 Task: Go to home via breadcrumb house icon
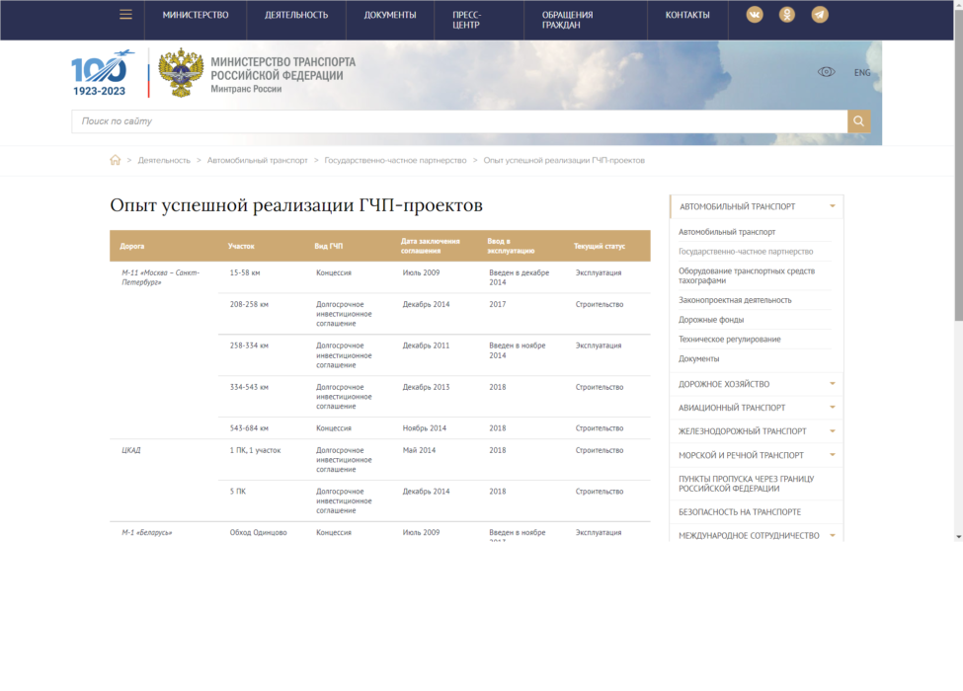point(116,160)
